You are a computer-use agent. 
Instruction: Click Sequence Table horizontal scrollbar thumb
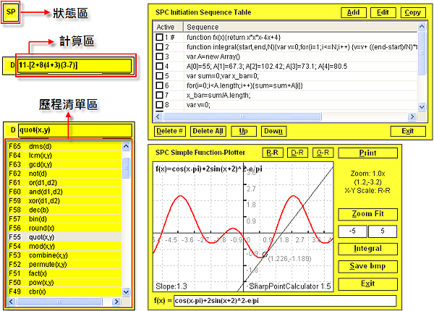(x=242, y=116)
